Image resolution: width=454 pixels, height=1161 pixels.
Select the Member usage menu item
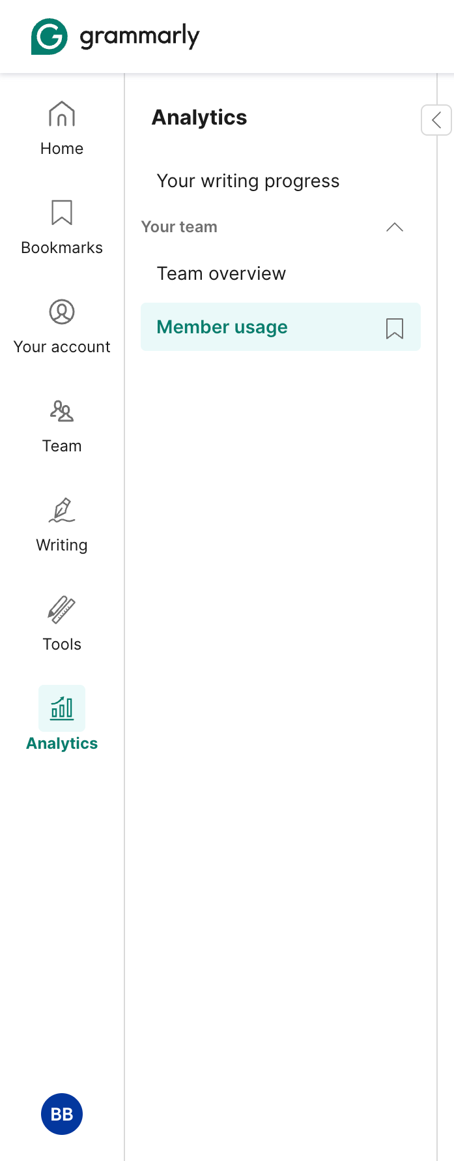coord(221,327)
